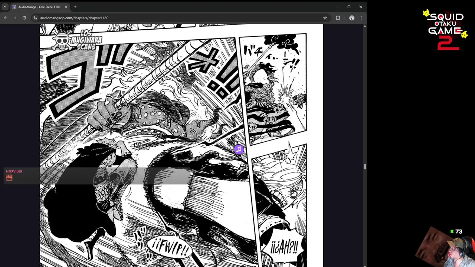The image size is (475, 267).
Task: Minimize the browser window
Action: click(337, 7)
